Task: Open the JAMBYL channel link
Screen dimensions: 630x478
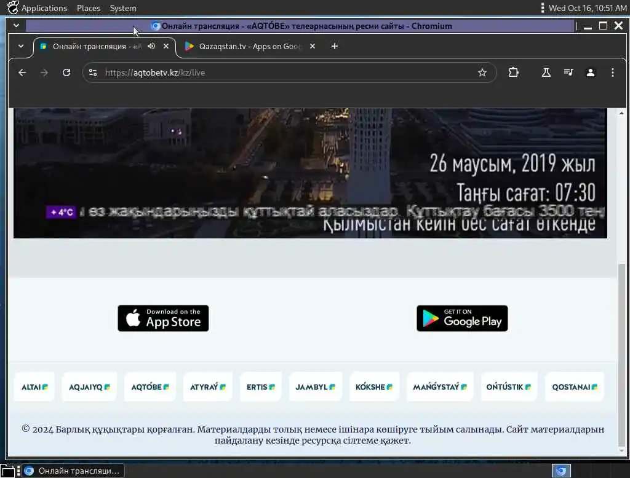Action: (x=316, y=387)
